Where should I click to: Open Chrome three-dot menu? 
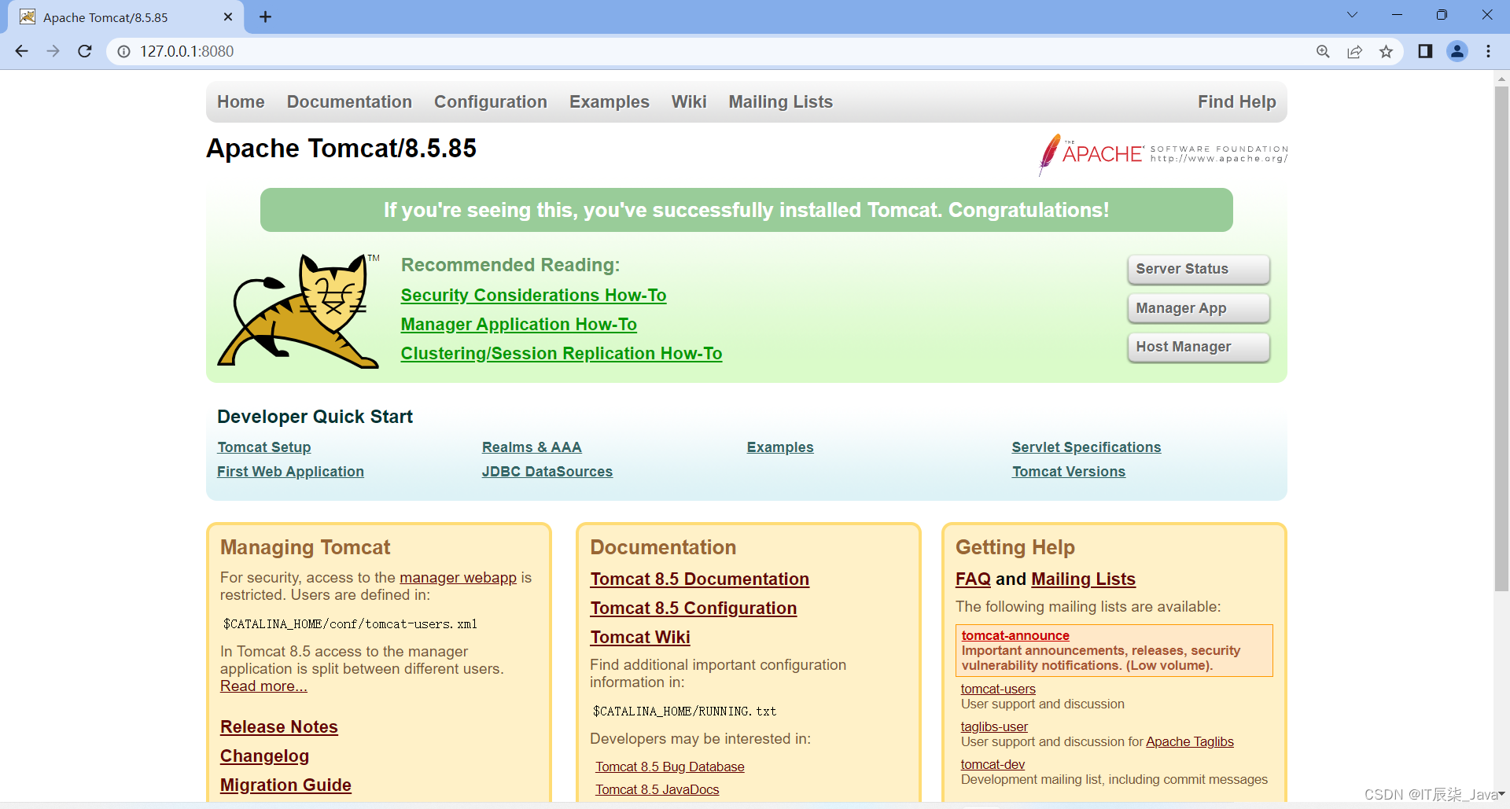click(x=1488, y=51)
